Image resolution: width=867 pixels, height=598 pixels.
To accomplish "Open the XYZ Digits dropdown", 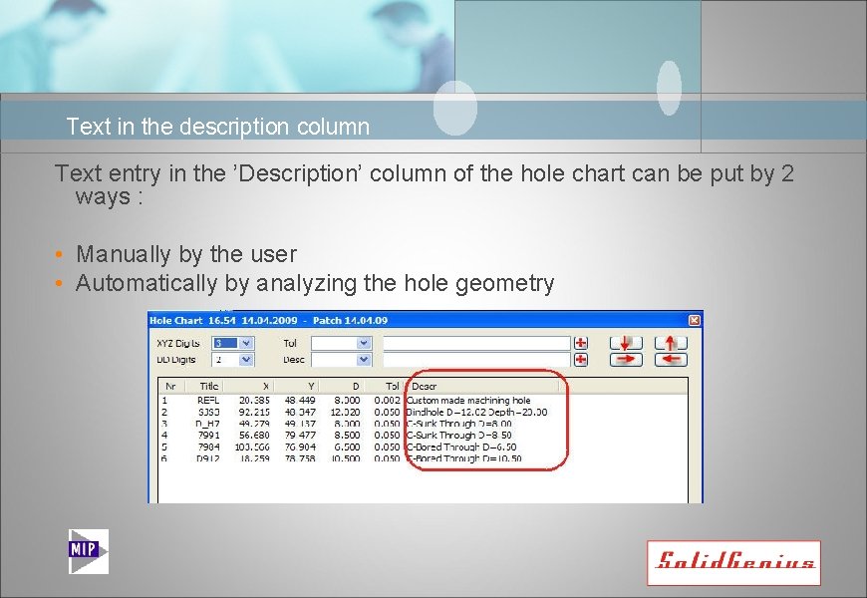I will point(246,343).
